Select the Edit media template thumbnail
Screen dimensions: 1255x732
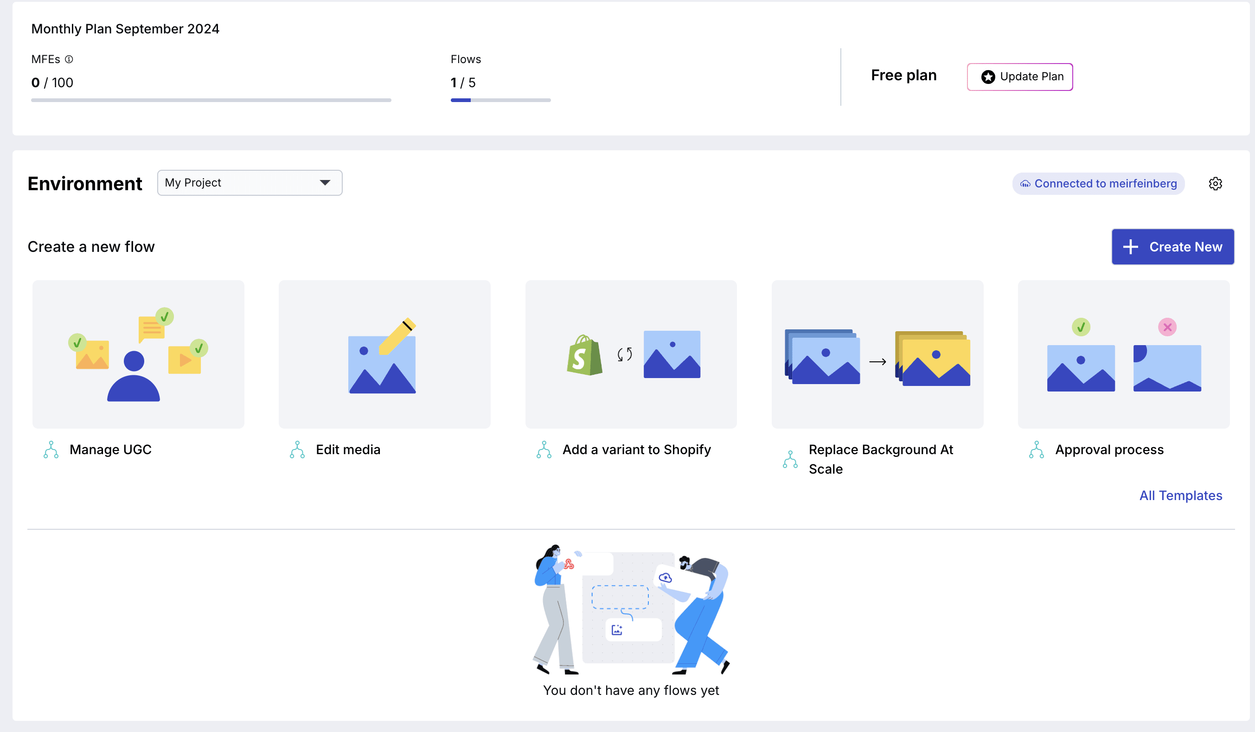[384, 354]
